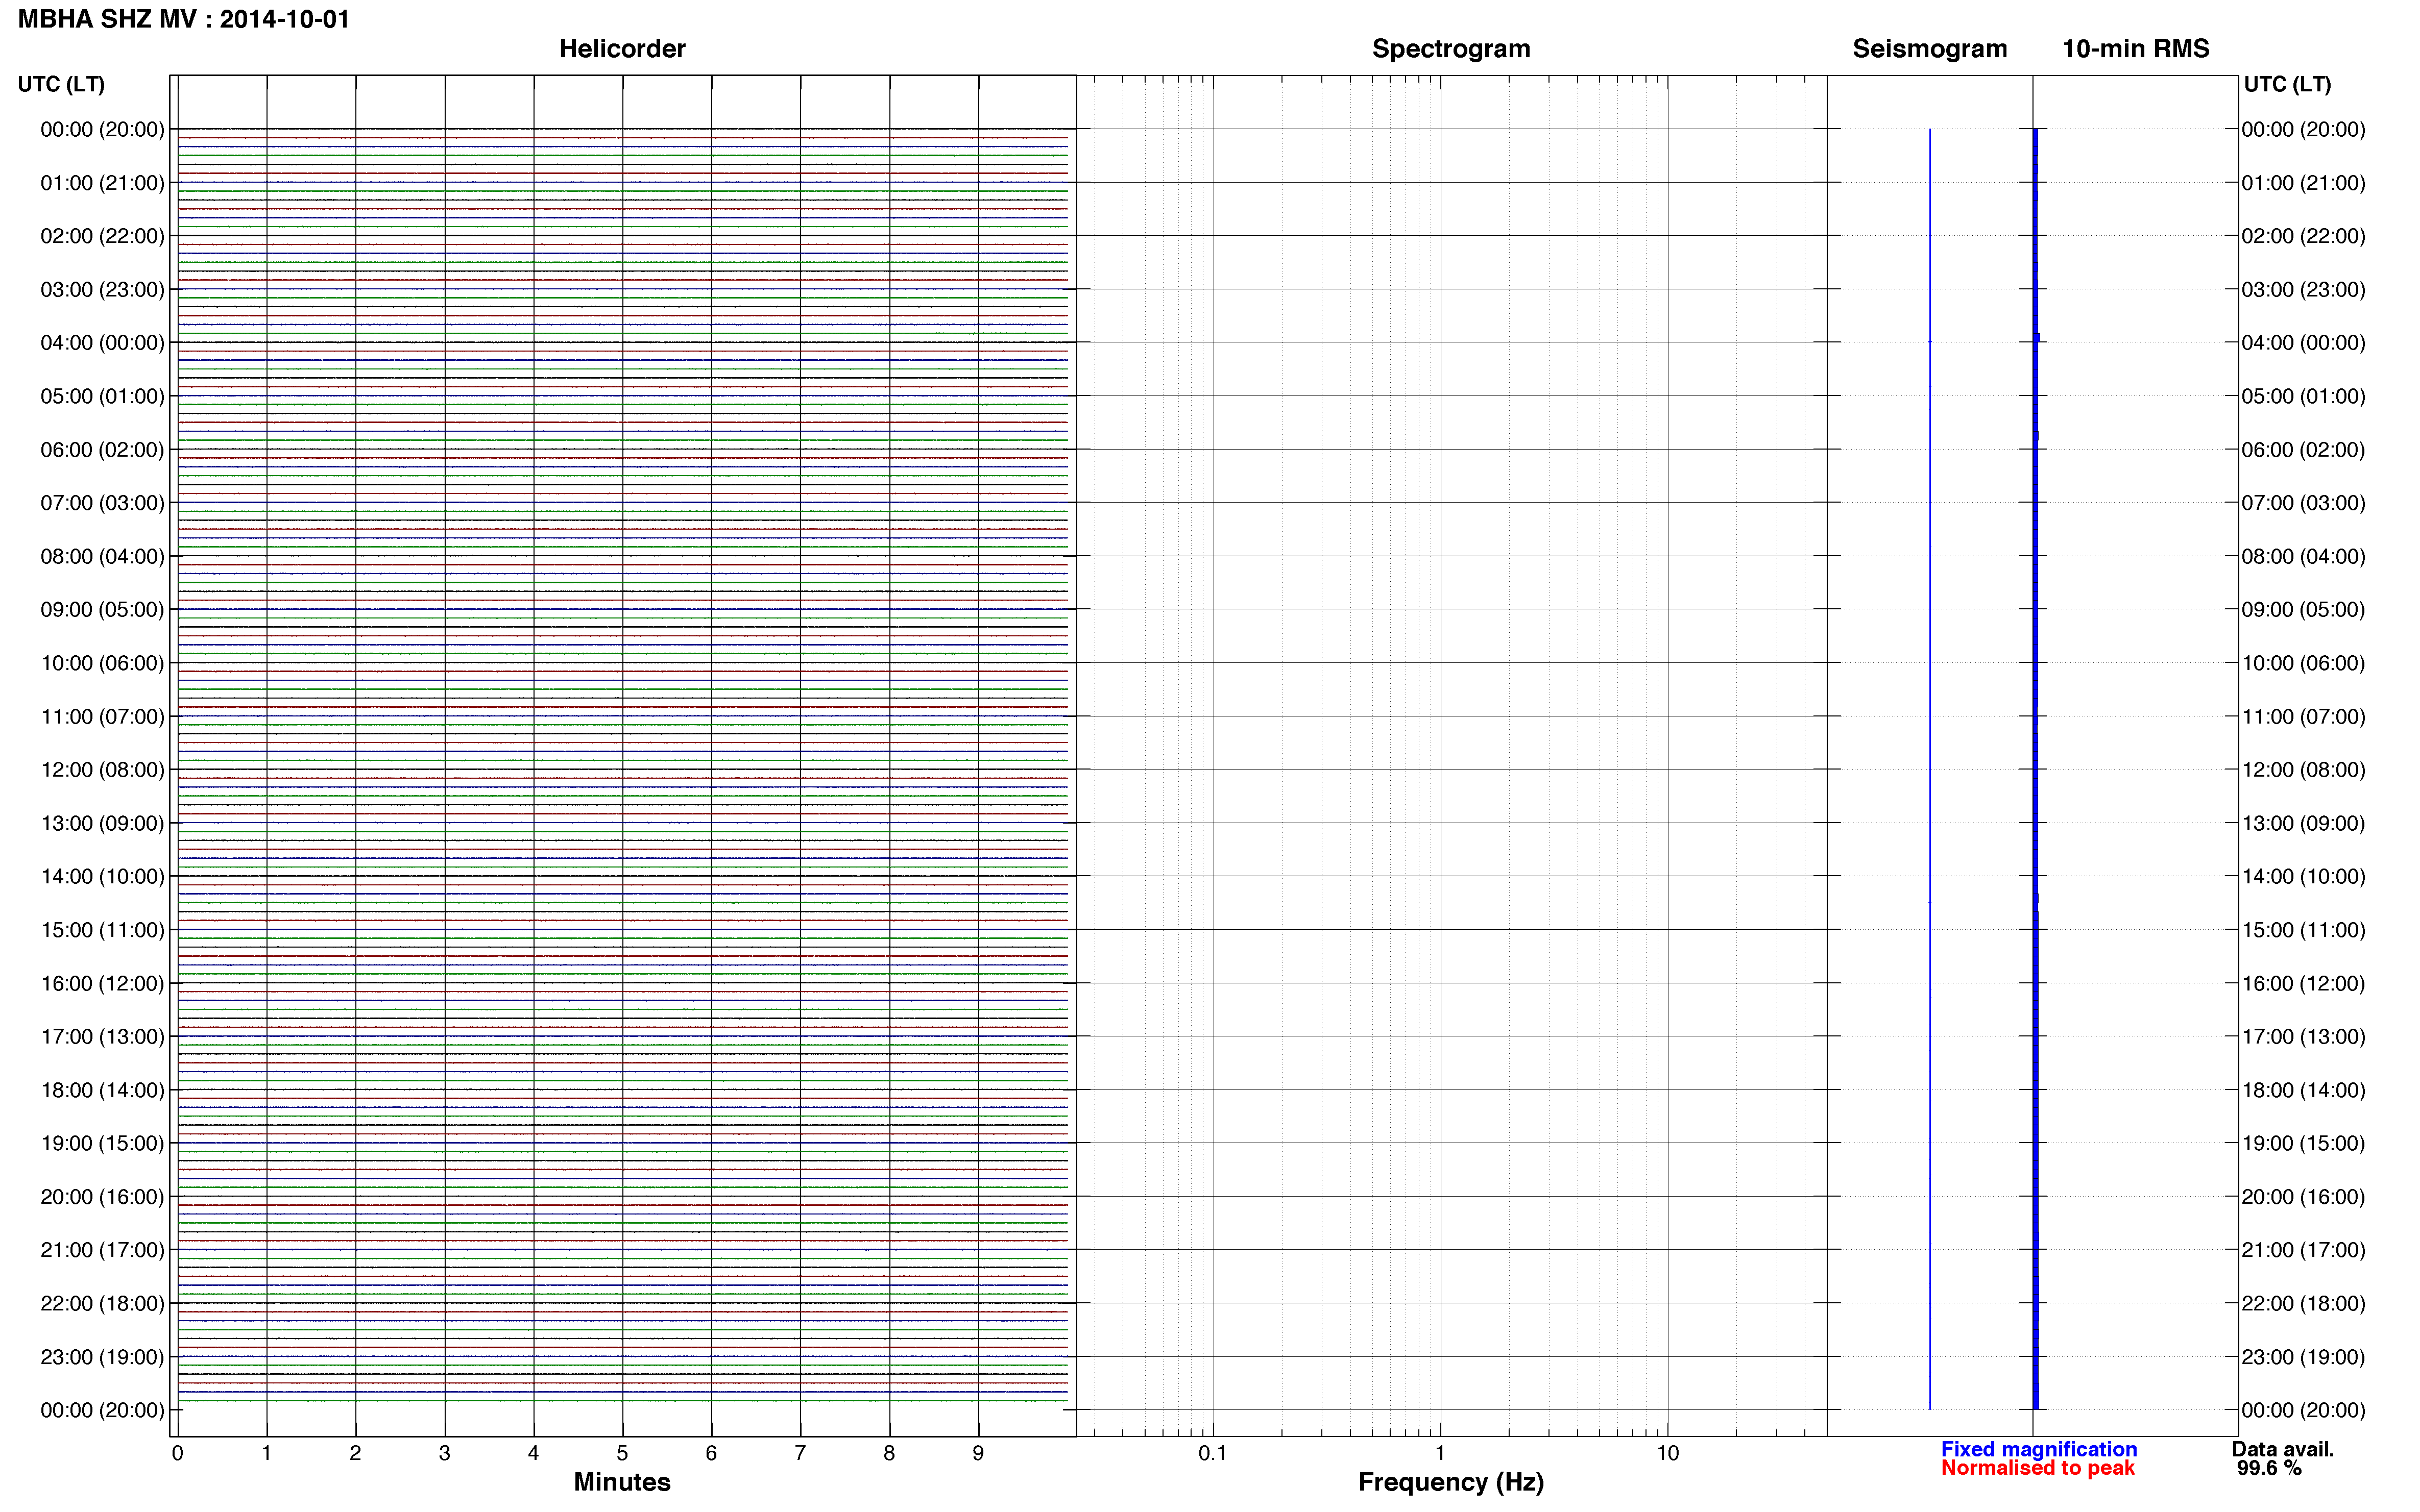Click left axis label '19:00 (15:00)'
Screen dimensions: 2420x1512
tap(102, 1143)
